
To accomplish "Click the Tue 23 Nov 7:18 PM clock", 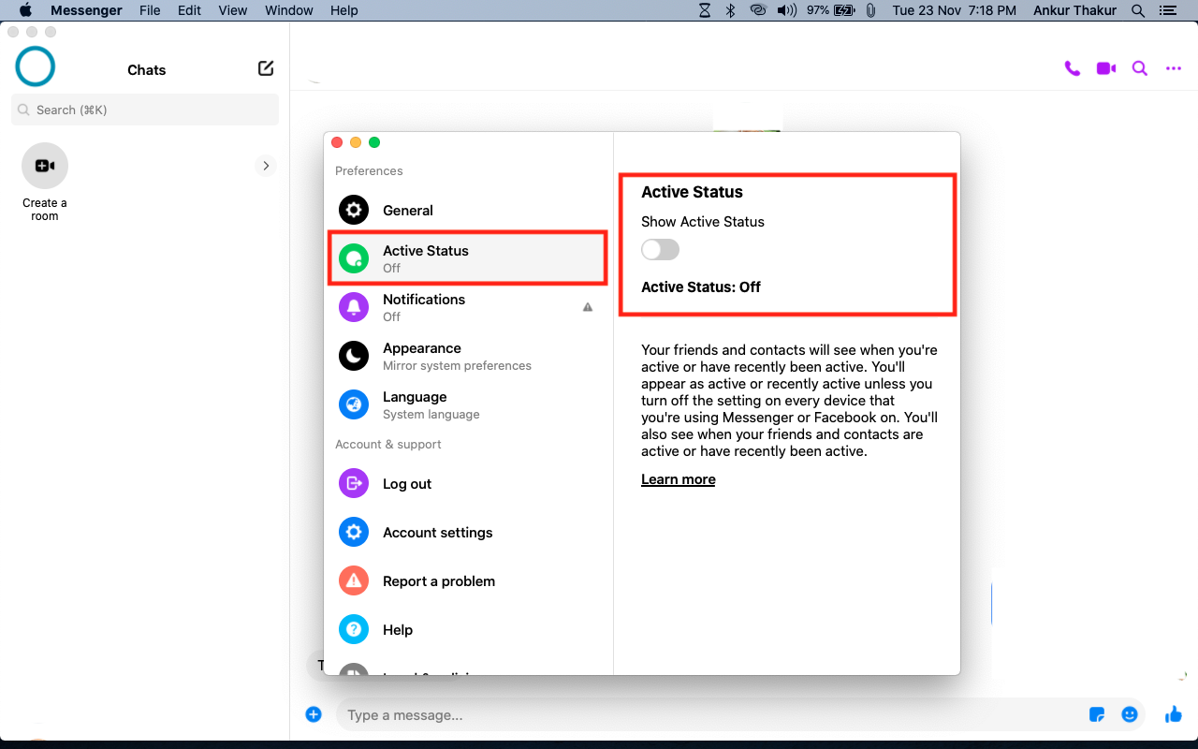I will pyautogui.click(x=955, y=10).
